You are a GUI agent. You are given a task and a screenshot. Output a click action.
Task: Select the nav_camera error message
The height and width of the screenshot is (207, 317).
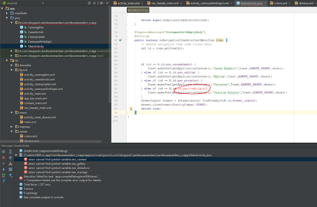pos(57,160)
